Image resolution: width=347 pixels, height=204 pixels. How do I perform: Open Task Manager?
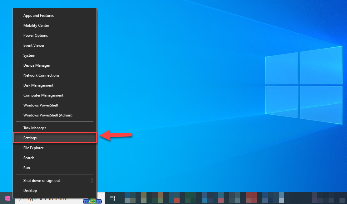pos(55,128)
